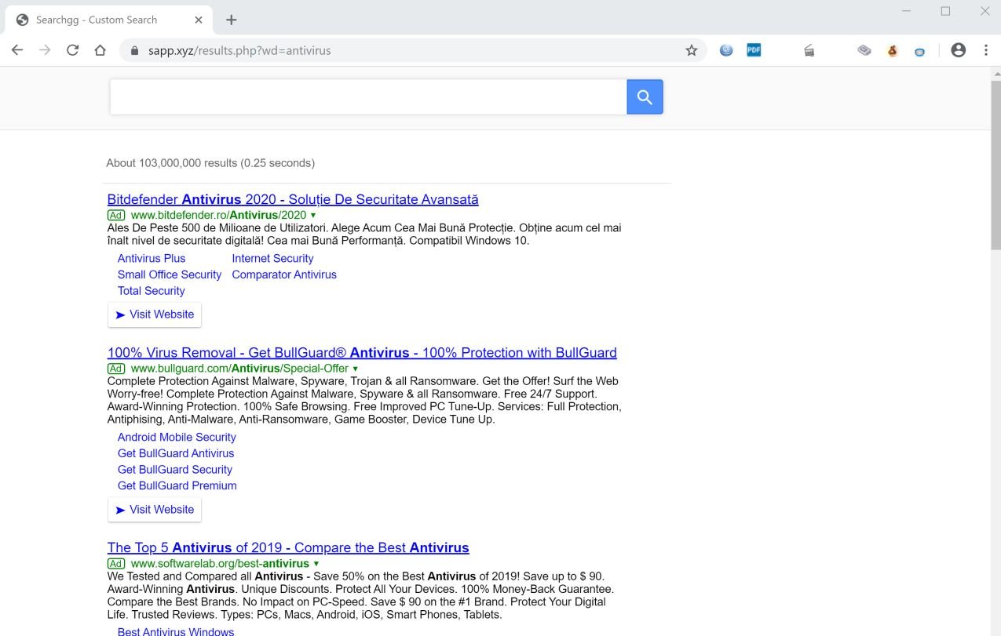Image resolution: width=1001 pixels, height=636 pixels.
Task: Open the browser home page
Action: [100, 50]
